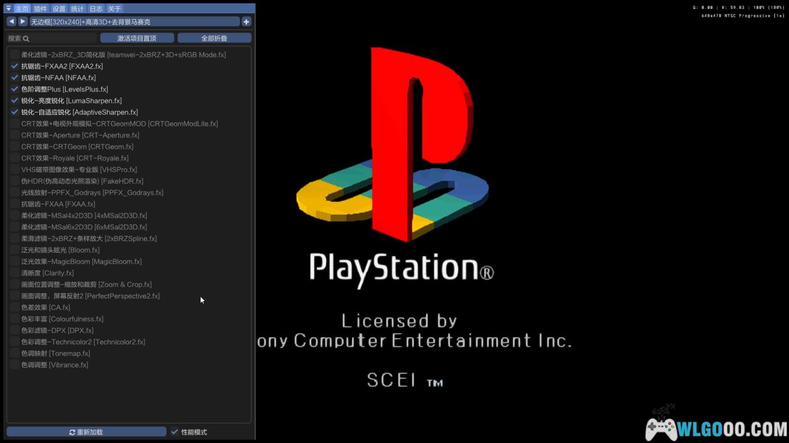
Task: Check the Vibrance.fx effect checkbox
Action: coord(15,365)
